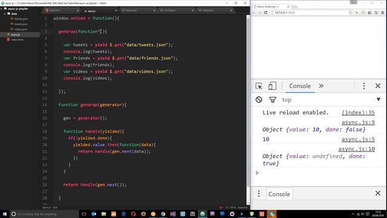The image size is (387, 218).
Task: Switch to the tweets.json editor tab
Action: coord(138,10)
